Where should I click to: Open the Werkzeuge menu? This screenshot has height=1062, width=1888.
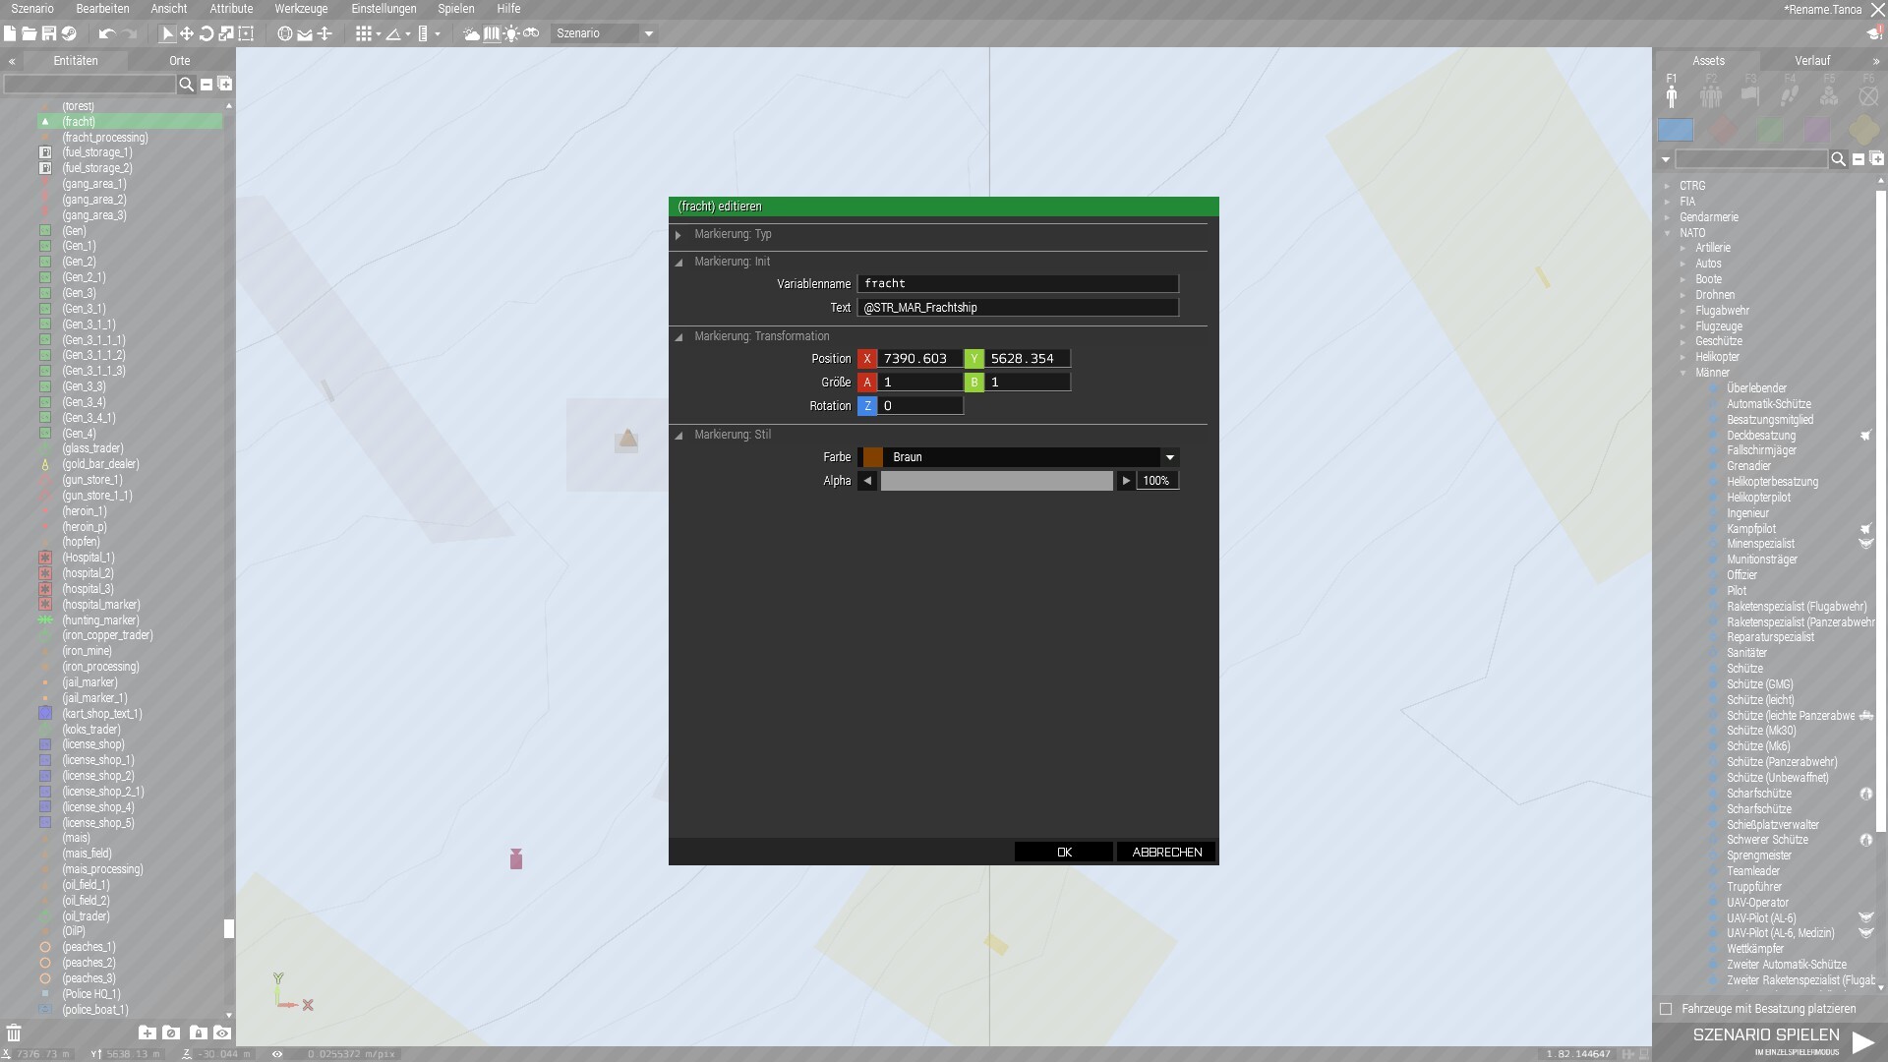click(301, 9)
